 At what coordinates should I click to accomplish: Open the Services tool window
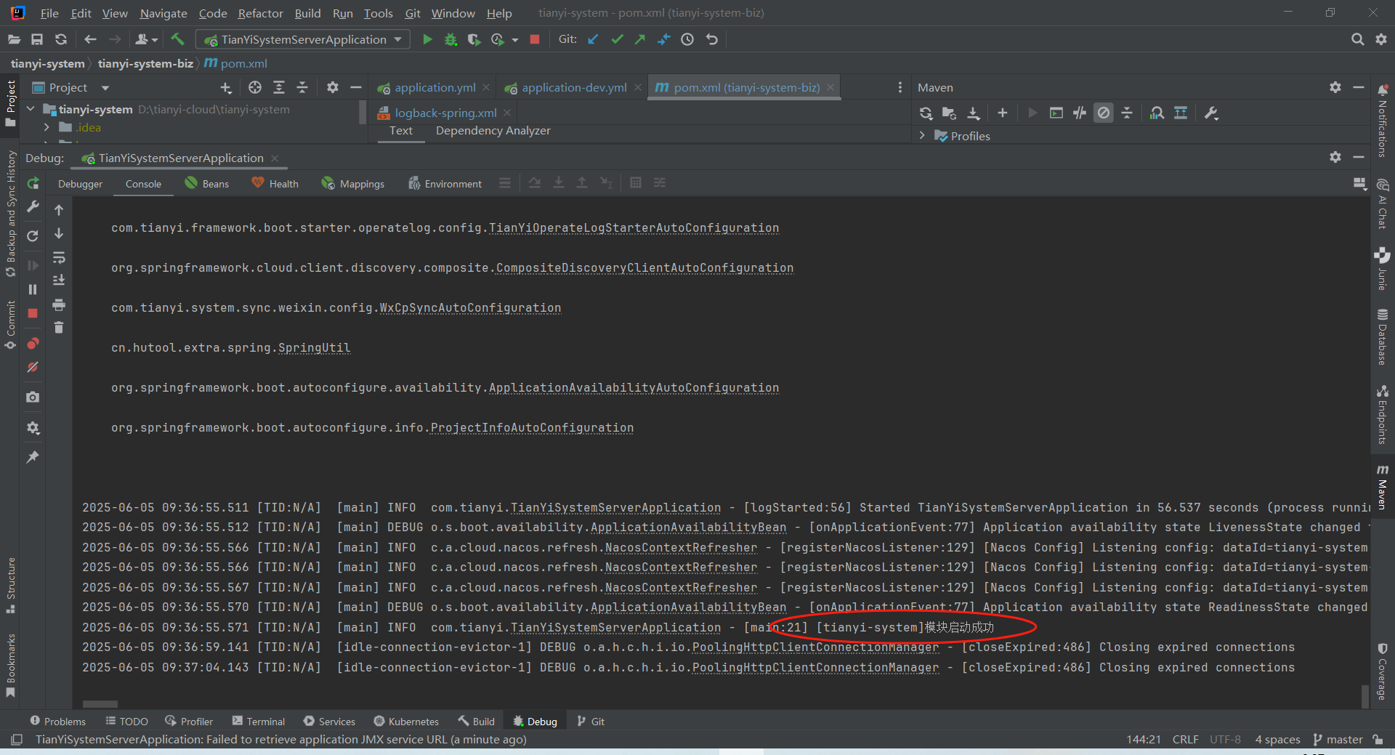point(329,721)
